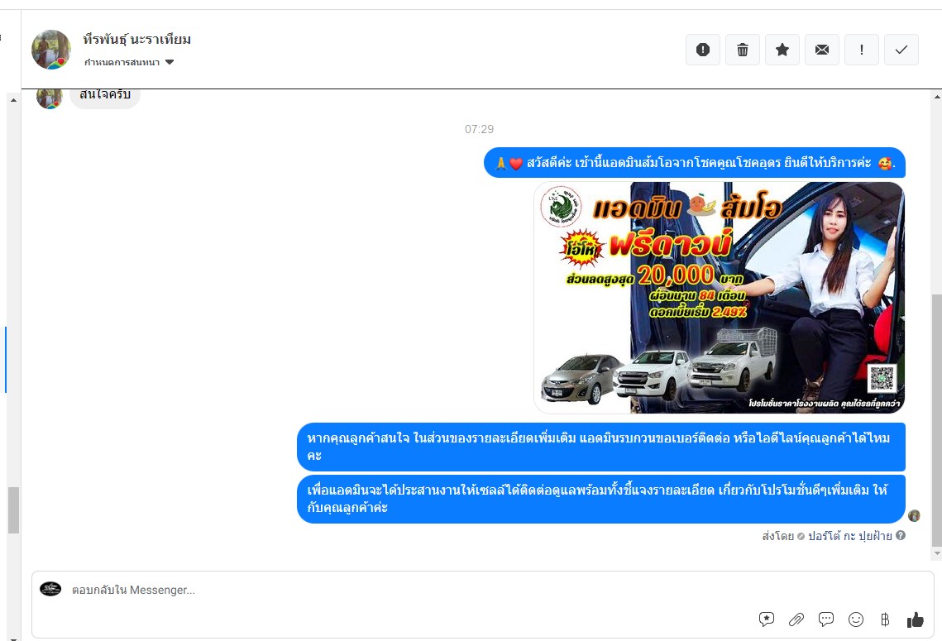Click sender name ปอร์โต้ กะ ปุยฝ้าย
Viewport: 942px width, 641px height.
coord(849,536)
